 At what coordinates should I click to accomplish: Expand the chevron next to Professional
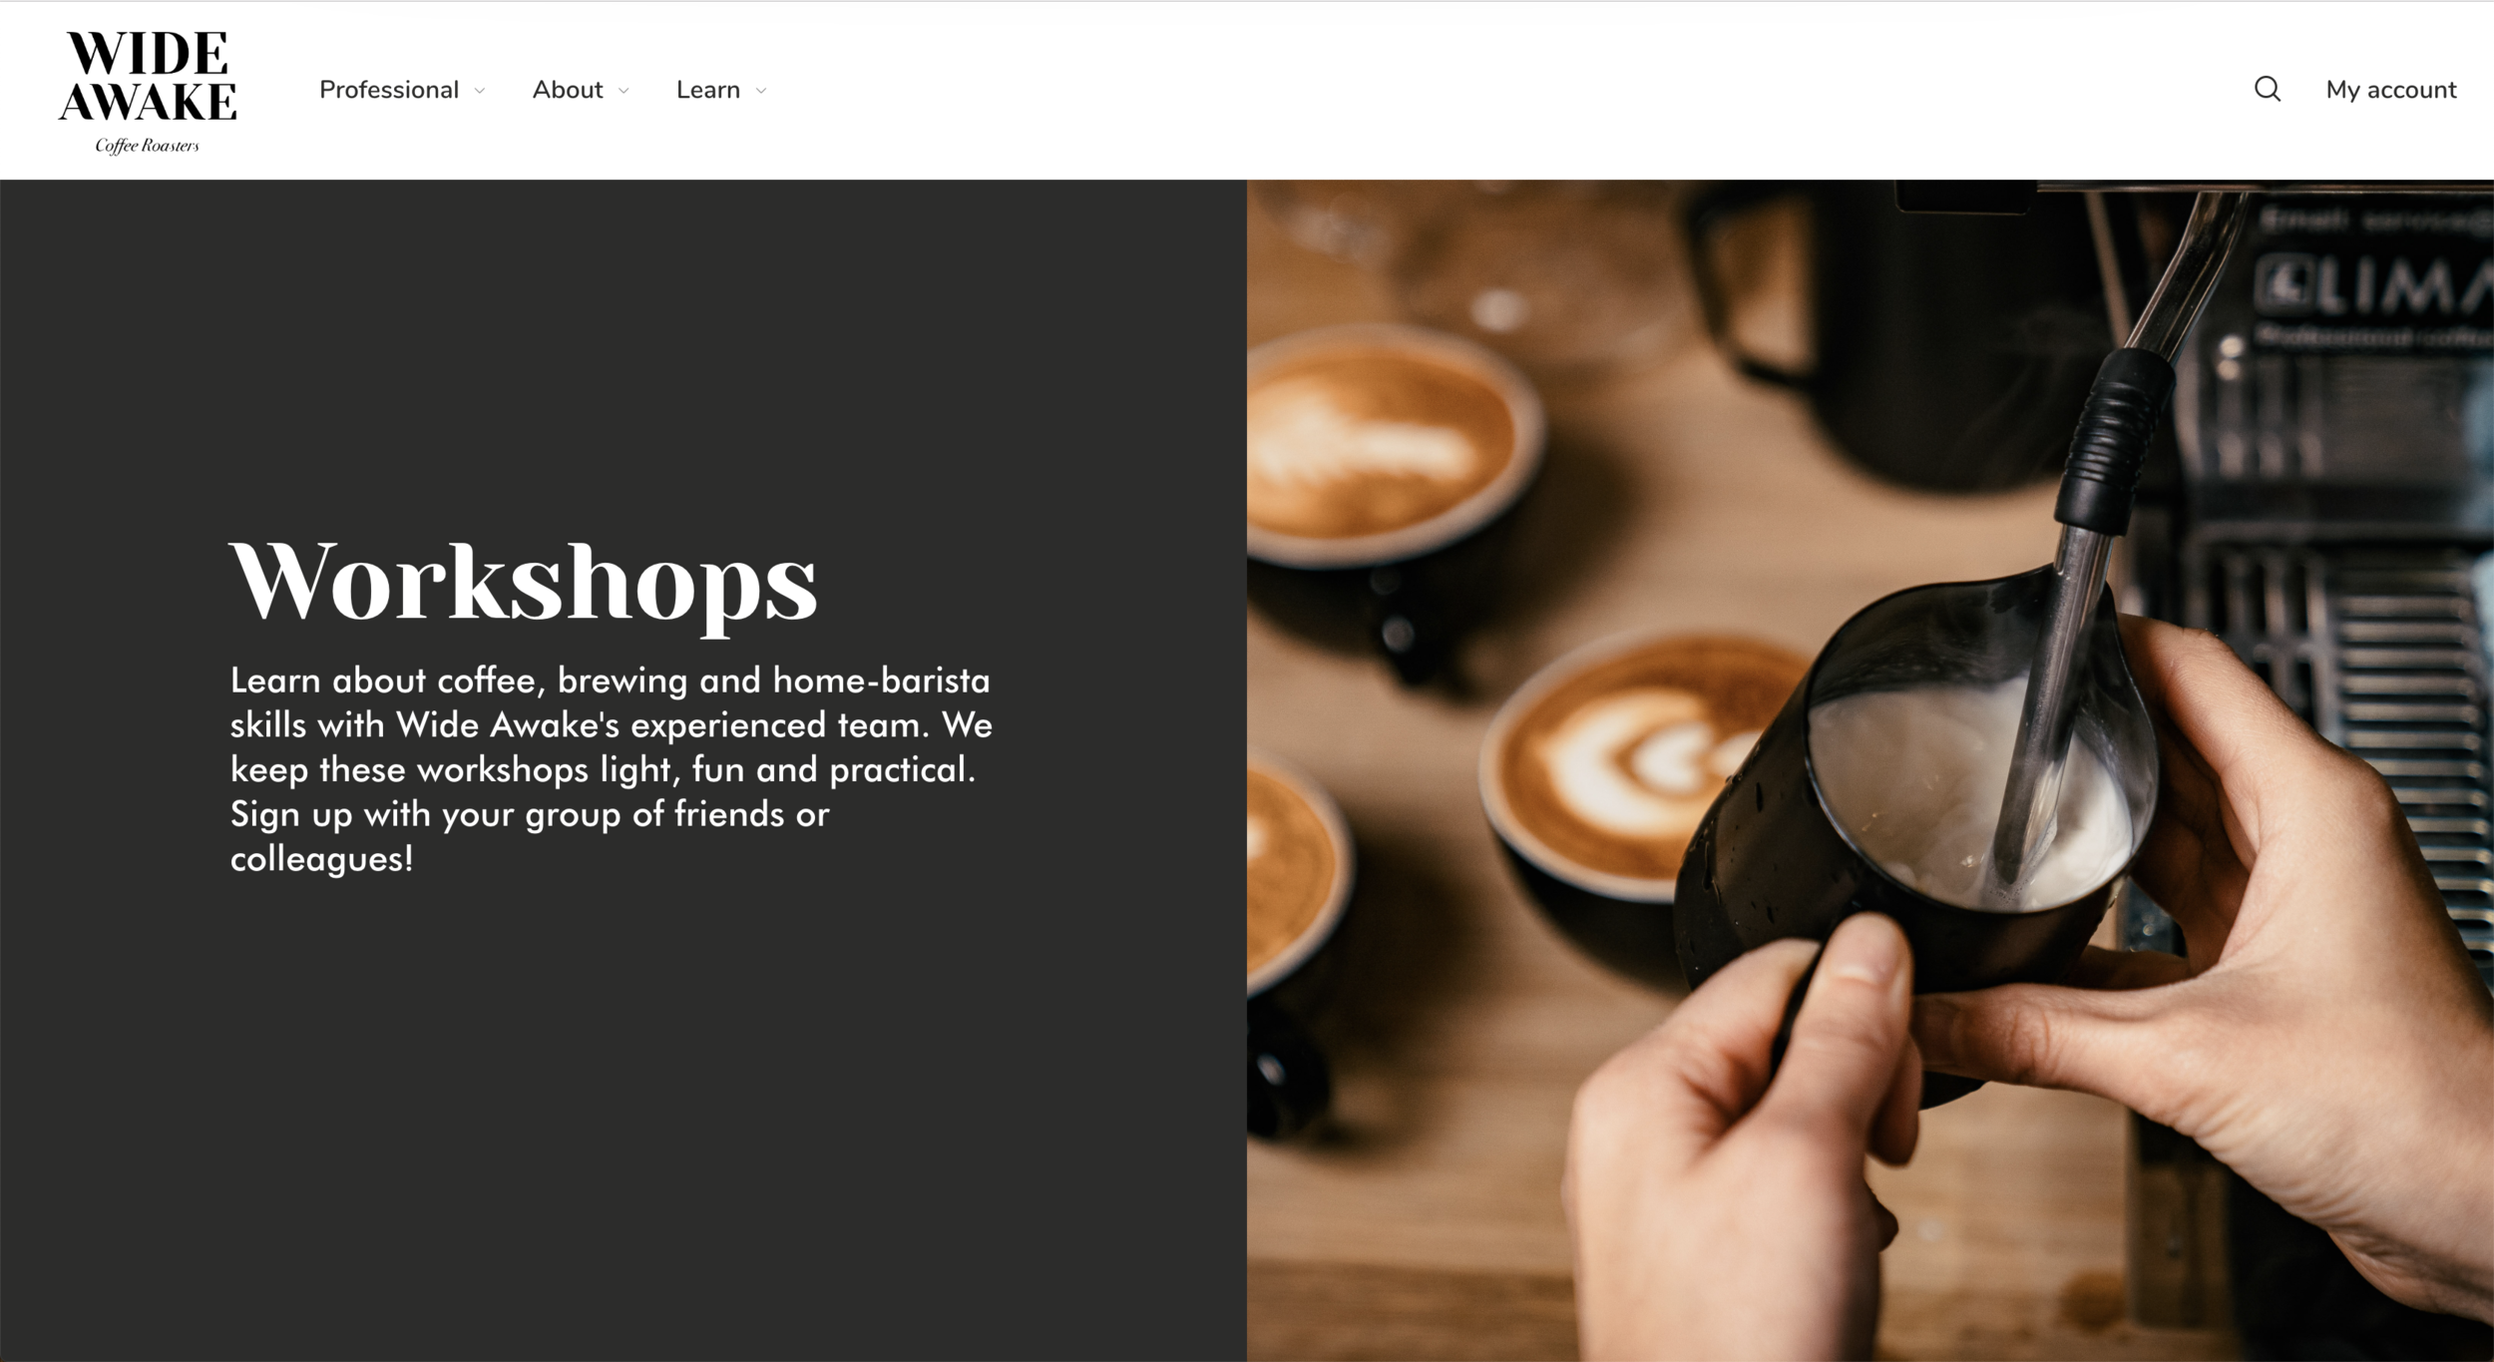point(480,91)
